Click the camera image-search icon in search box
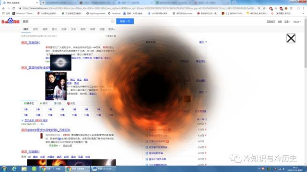 (113, 21)
